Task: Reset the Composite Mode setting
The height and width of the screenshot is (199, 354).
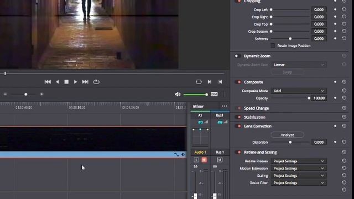Action: pos(344,91)
